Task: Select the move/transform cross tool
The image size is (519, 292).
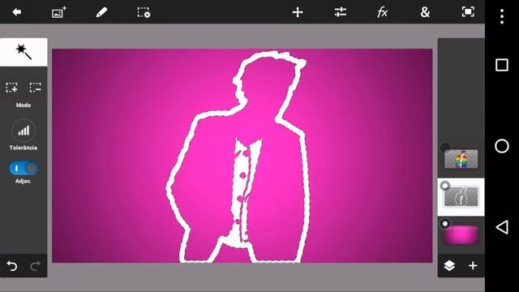Action: (x=298, y=12)
